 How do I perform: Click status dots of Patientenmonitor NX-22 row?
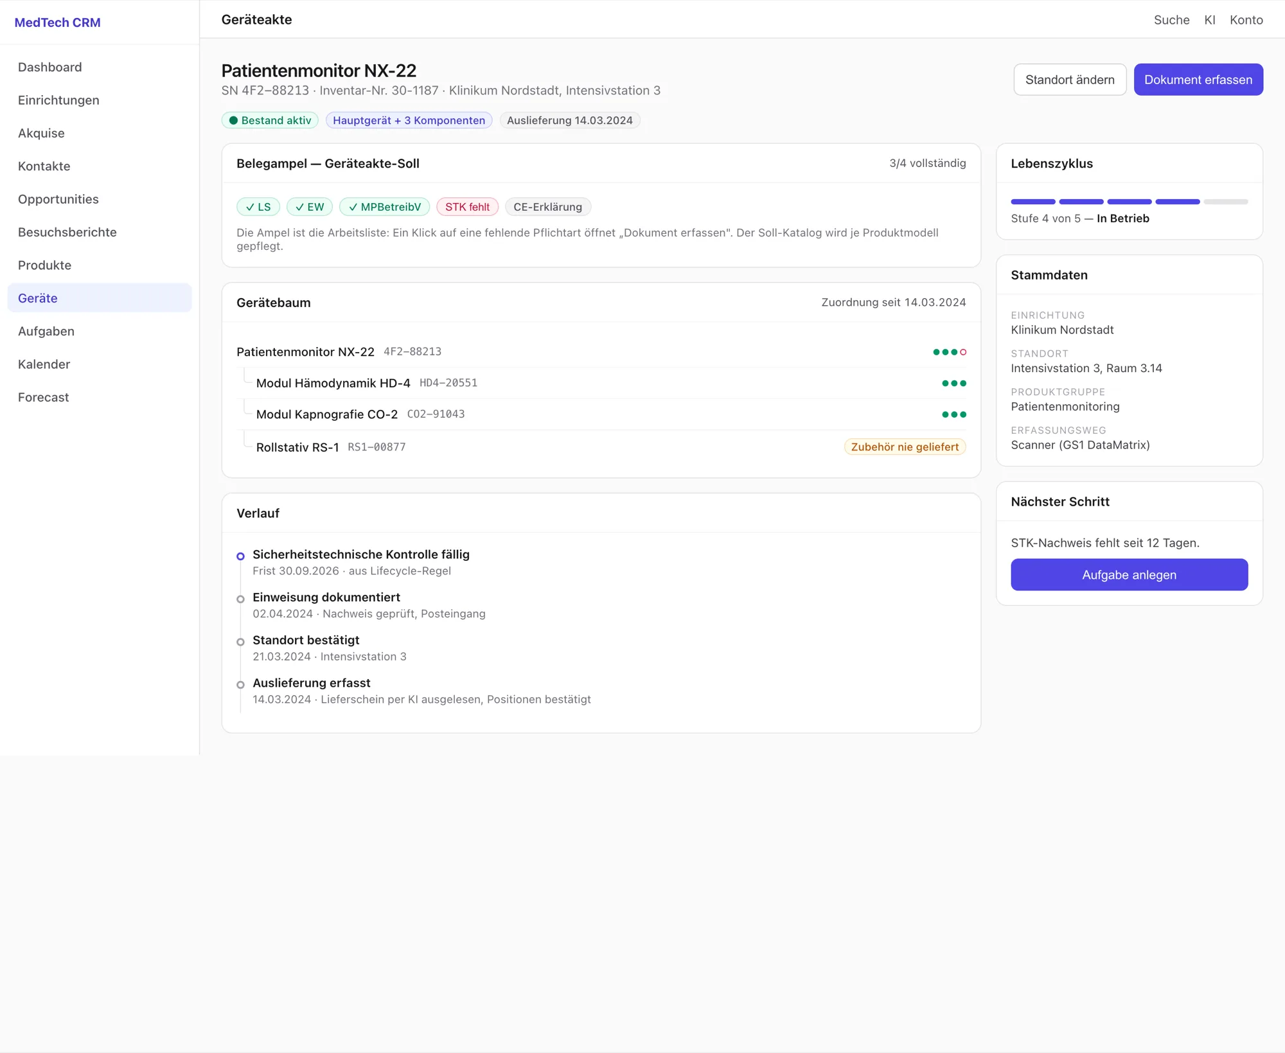(x=950, y=352)
